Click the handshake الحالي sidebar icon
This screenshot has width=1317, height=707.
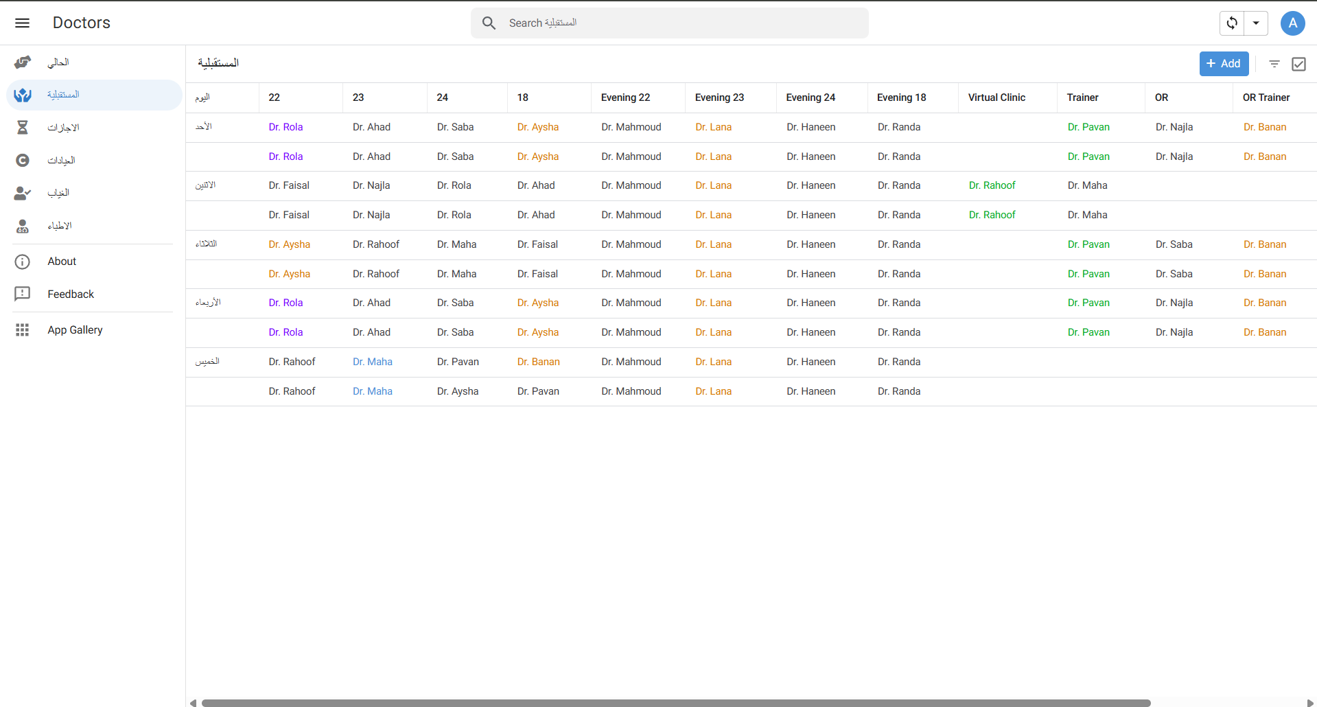pos(23,62)
